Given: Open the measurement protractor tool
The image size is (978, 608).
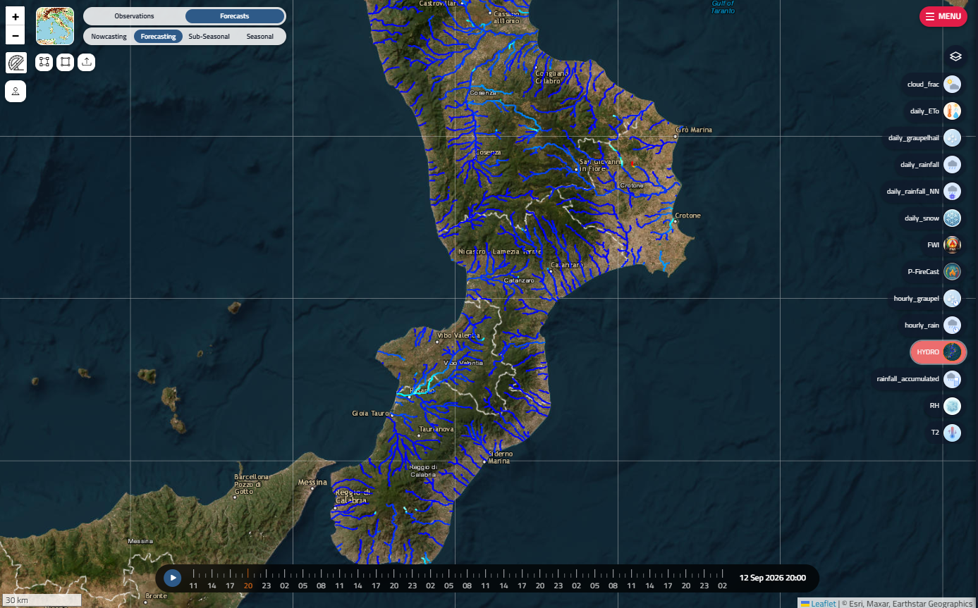Looking at the screenshot, I should point(16,63).
